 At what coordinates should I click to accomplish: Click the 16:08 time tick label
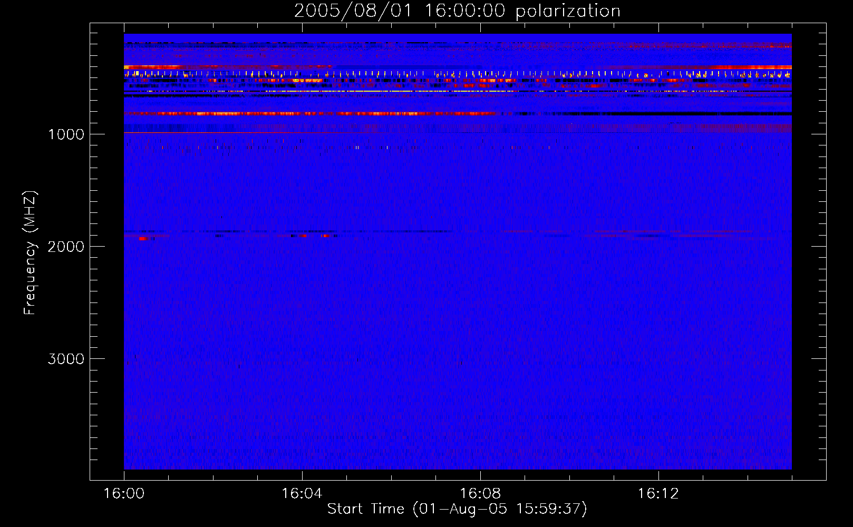click(480, 494)
